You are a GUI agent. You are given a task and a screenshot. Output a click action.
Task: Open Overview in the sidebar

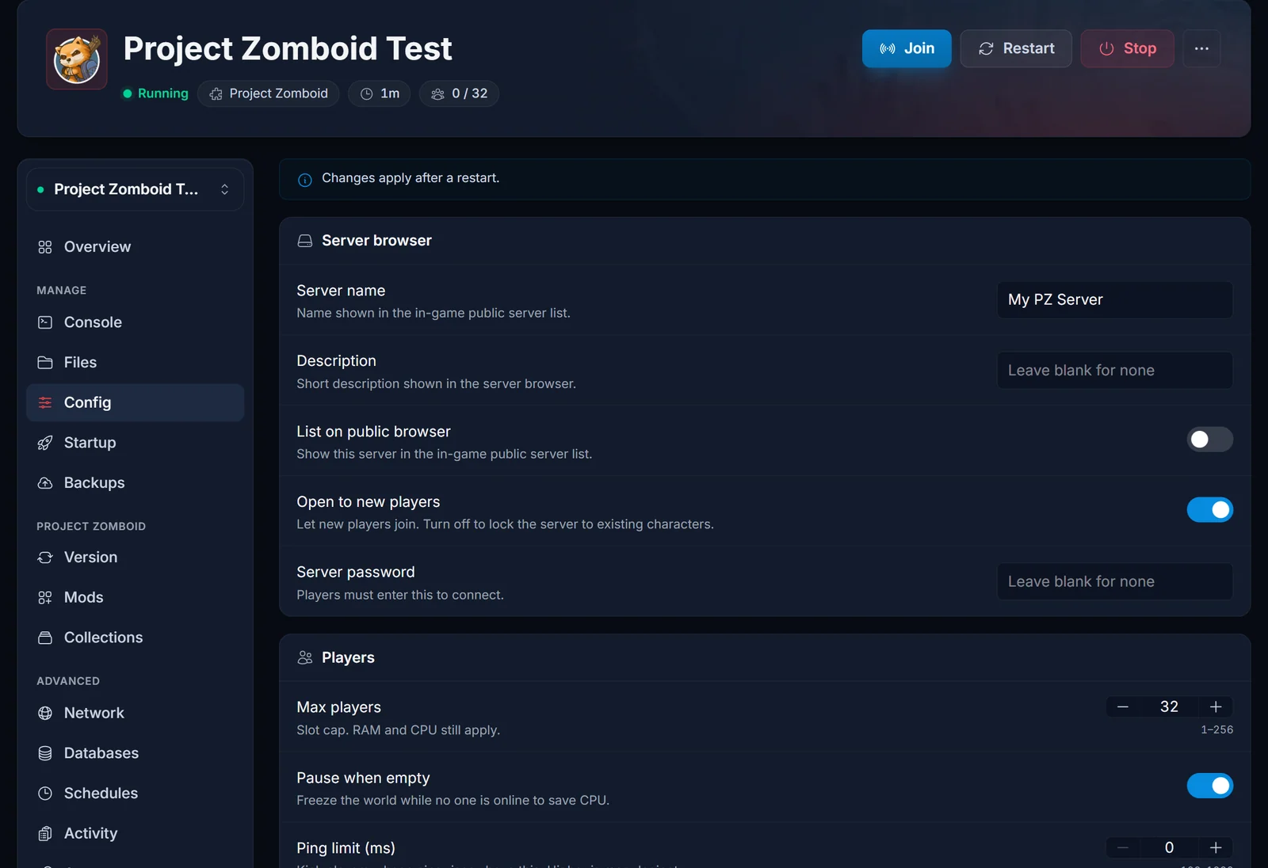click(x=135, y=247)
